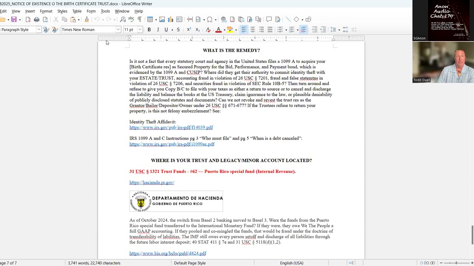
Task: Insert a hyperlink
Action: click(x=224, y=20)
